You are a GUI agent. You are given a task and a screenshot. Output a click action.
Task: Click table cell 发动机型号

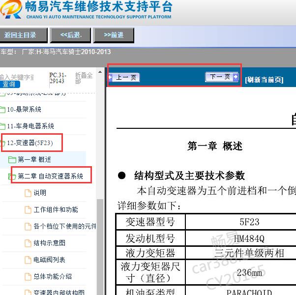coord(150,238)
